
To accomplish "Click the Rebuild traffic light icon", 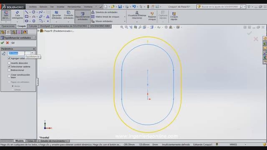I will click(x=148, y=7).
